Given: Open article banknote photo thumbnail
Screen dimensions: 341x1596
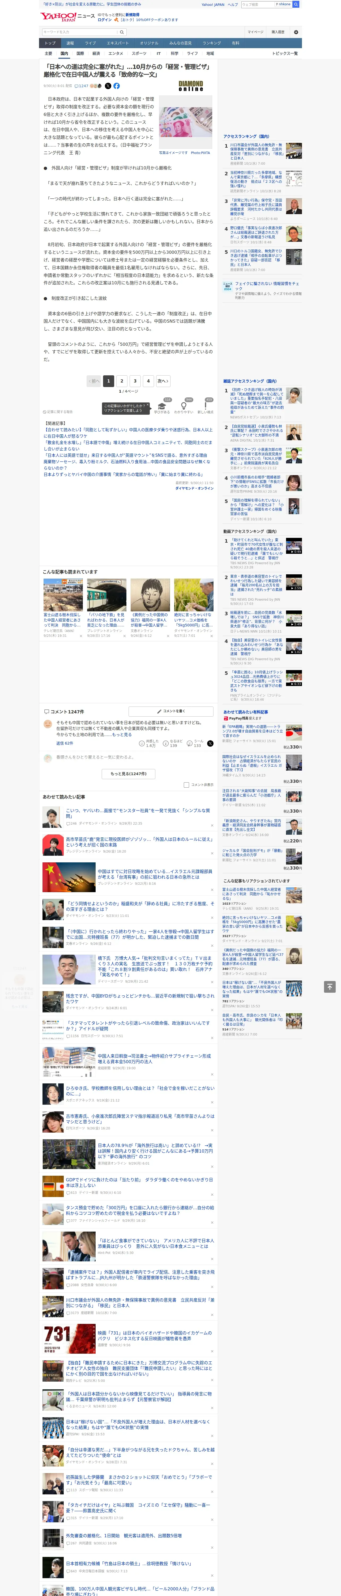Looking at the screenshot, I should 186,122.
